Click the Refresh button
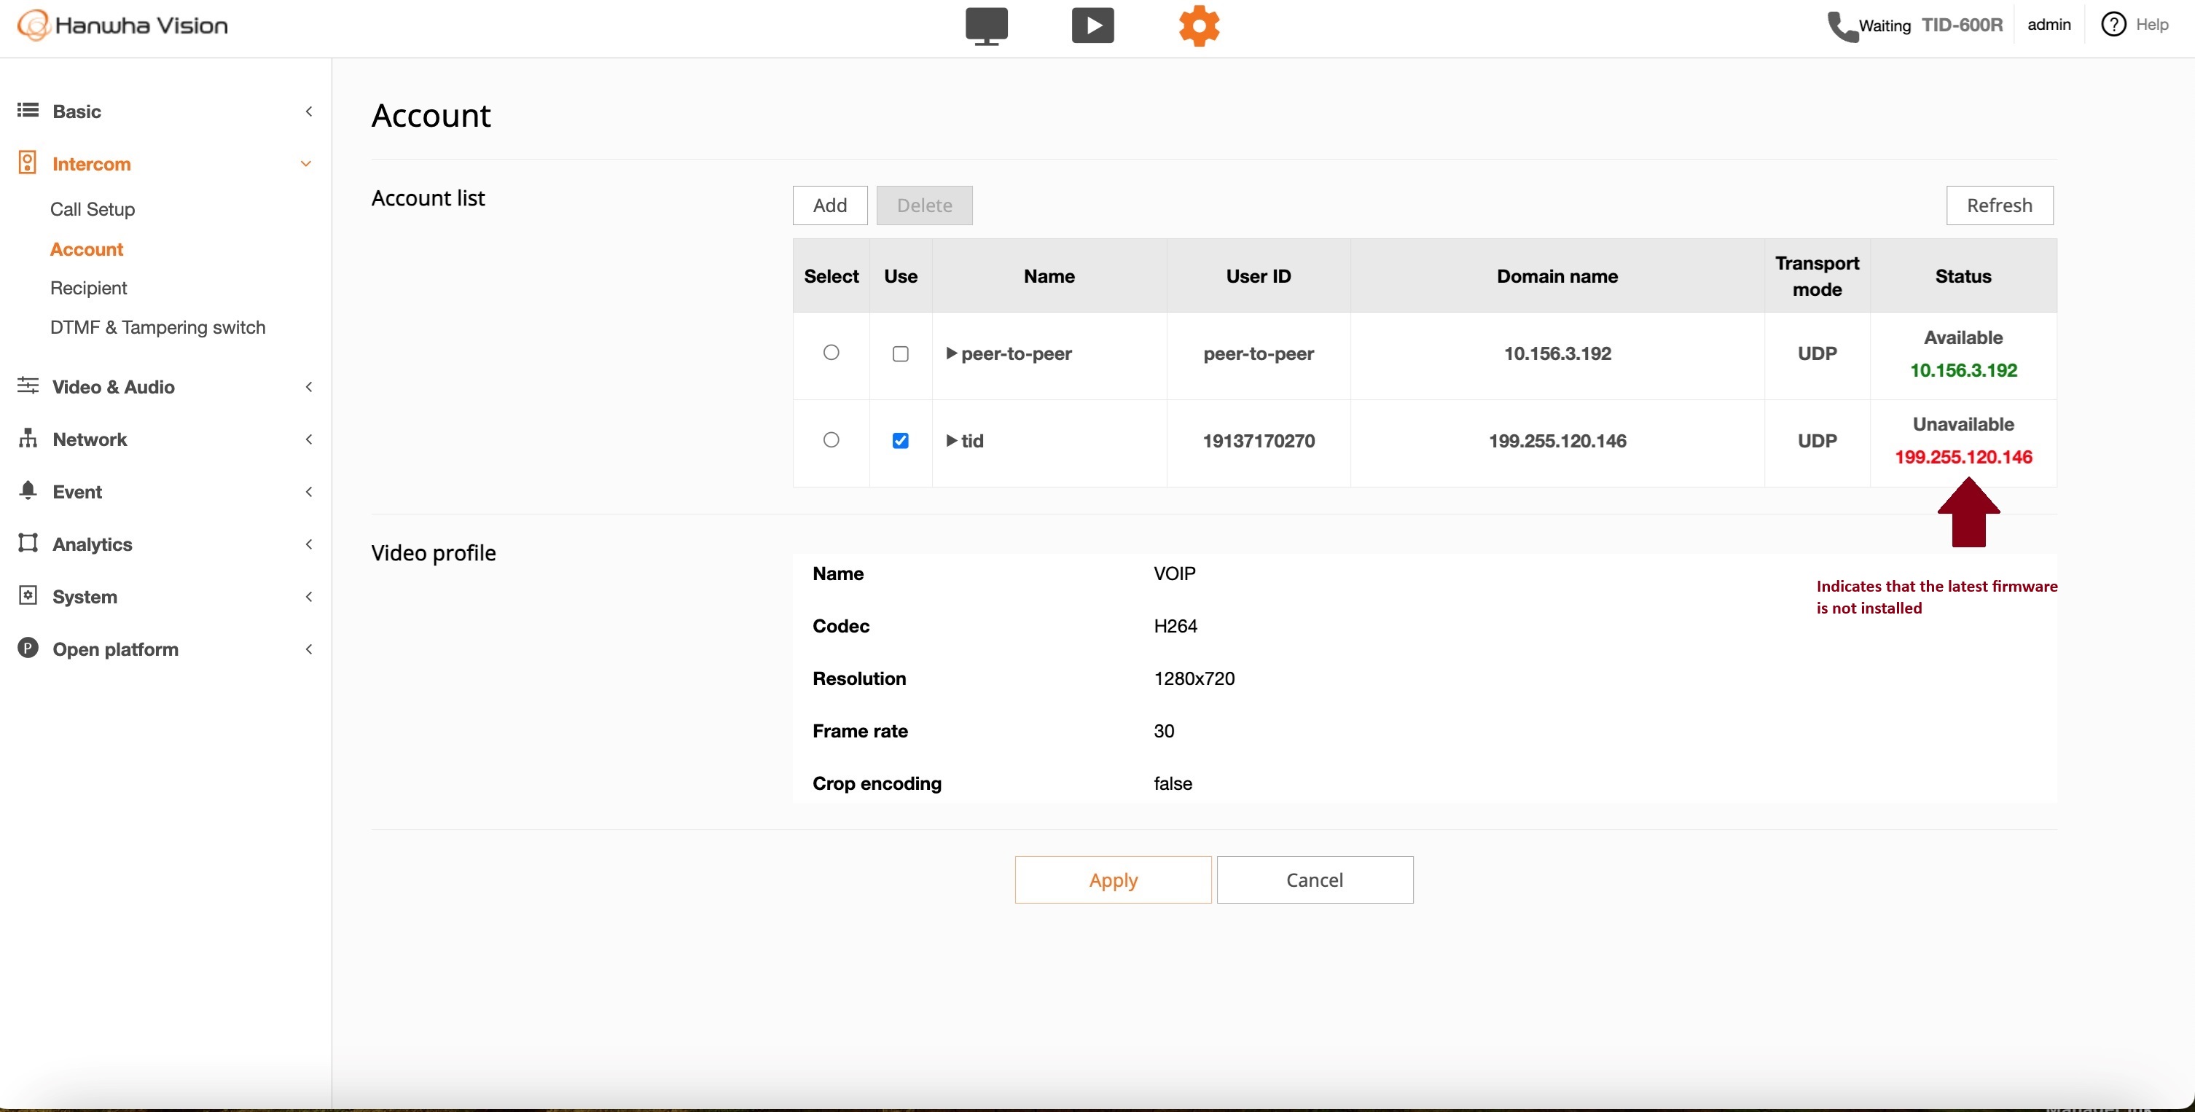Image resolution: width=2195 pixels, height=1112 pixels. coord(1999,205)
